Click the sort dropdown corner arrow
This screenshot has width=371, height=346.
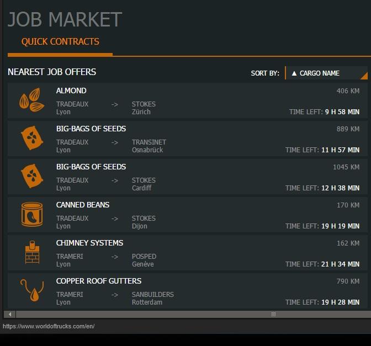[363, 76]
